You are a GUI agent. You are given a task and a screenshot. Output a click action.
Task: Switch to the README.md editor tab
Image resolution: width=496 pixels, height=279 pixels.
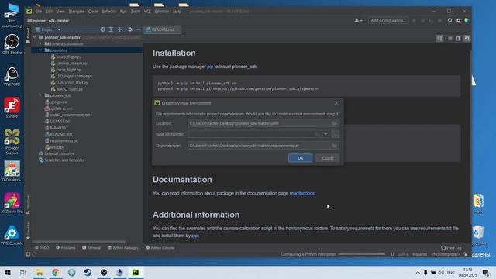pos(163,29)
